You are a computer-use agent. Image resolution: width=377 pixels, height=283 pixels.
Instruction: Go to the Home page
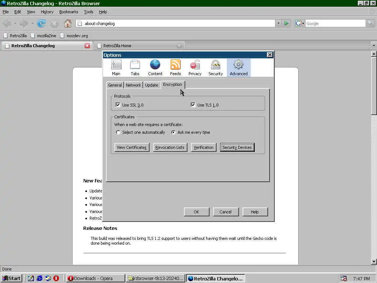pyautogui.click(x=68, y=23)
